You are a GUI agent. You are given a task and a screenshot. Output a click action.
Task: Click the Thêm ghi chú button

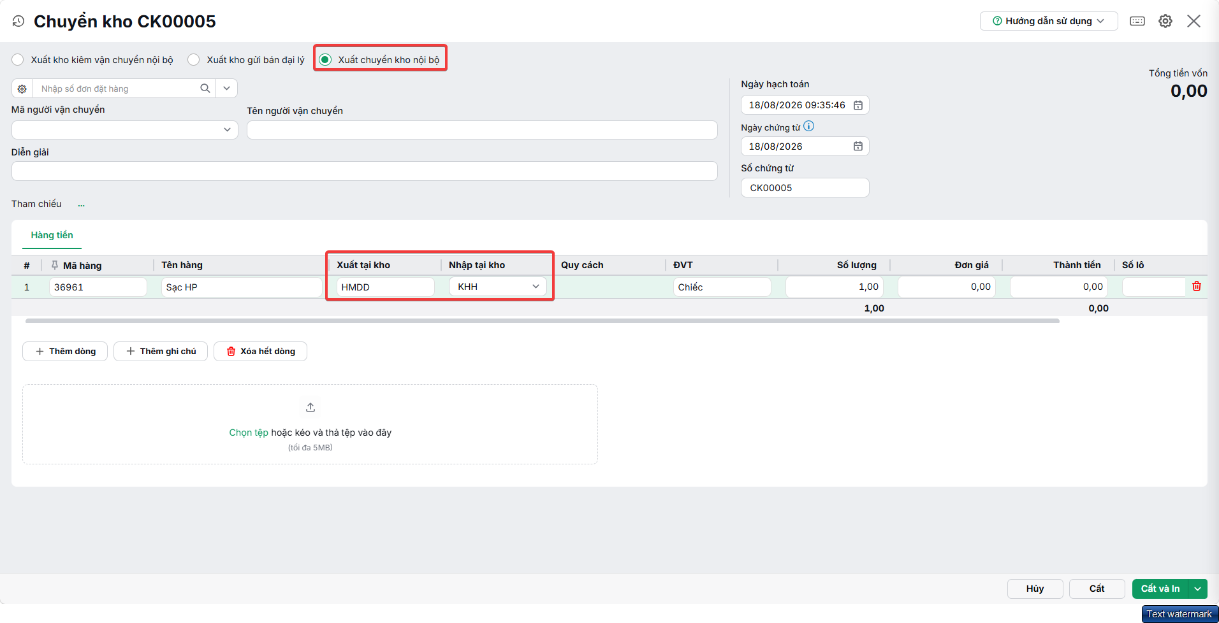[161, 352]
